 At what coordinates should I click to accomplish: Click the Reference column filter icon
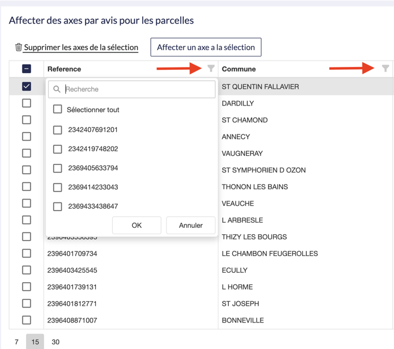pos(211,69)
